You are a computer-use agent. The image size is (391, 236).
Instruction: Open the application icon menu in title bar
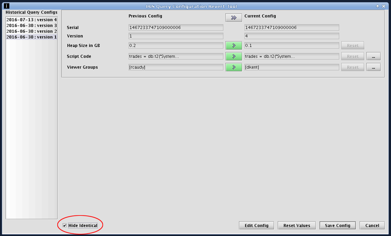coord(7,6)
